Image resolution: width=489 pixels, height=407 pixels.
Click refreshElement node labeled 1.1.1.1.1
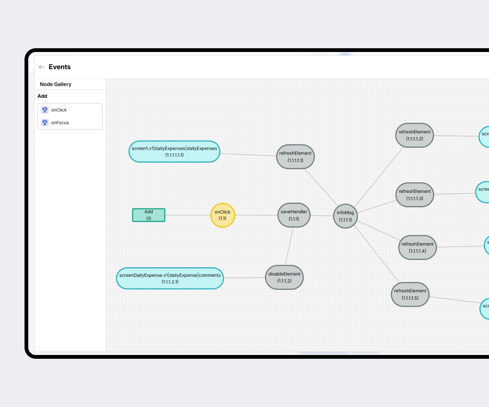pyautogui.click(x=295, y=157)
